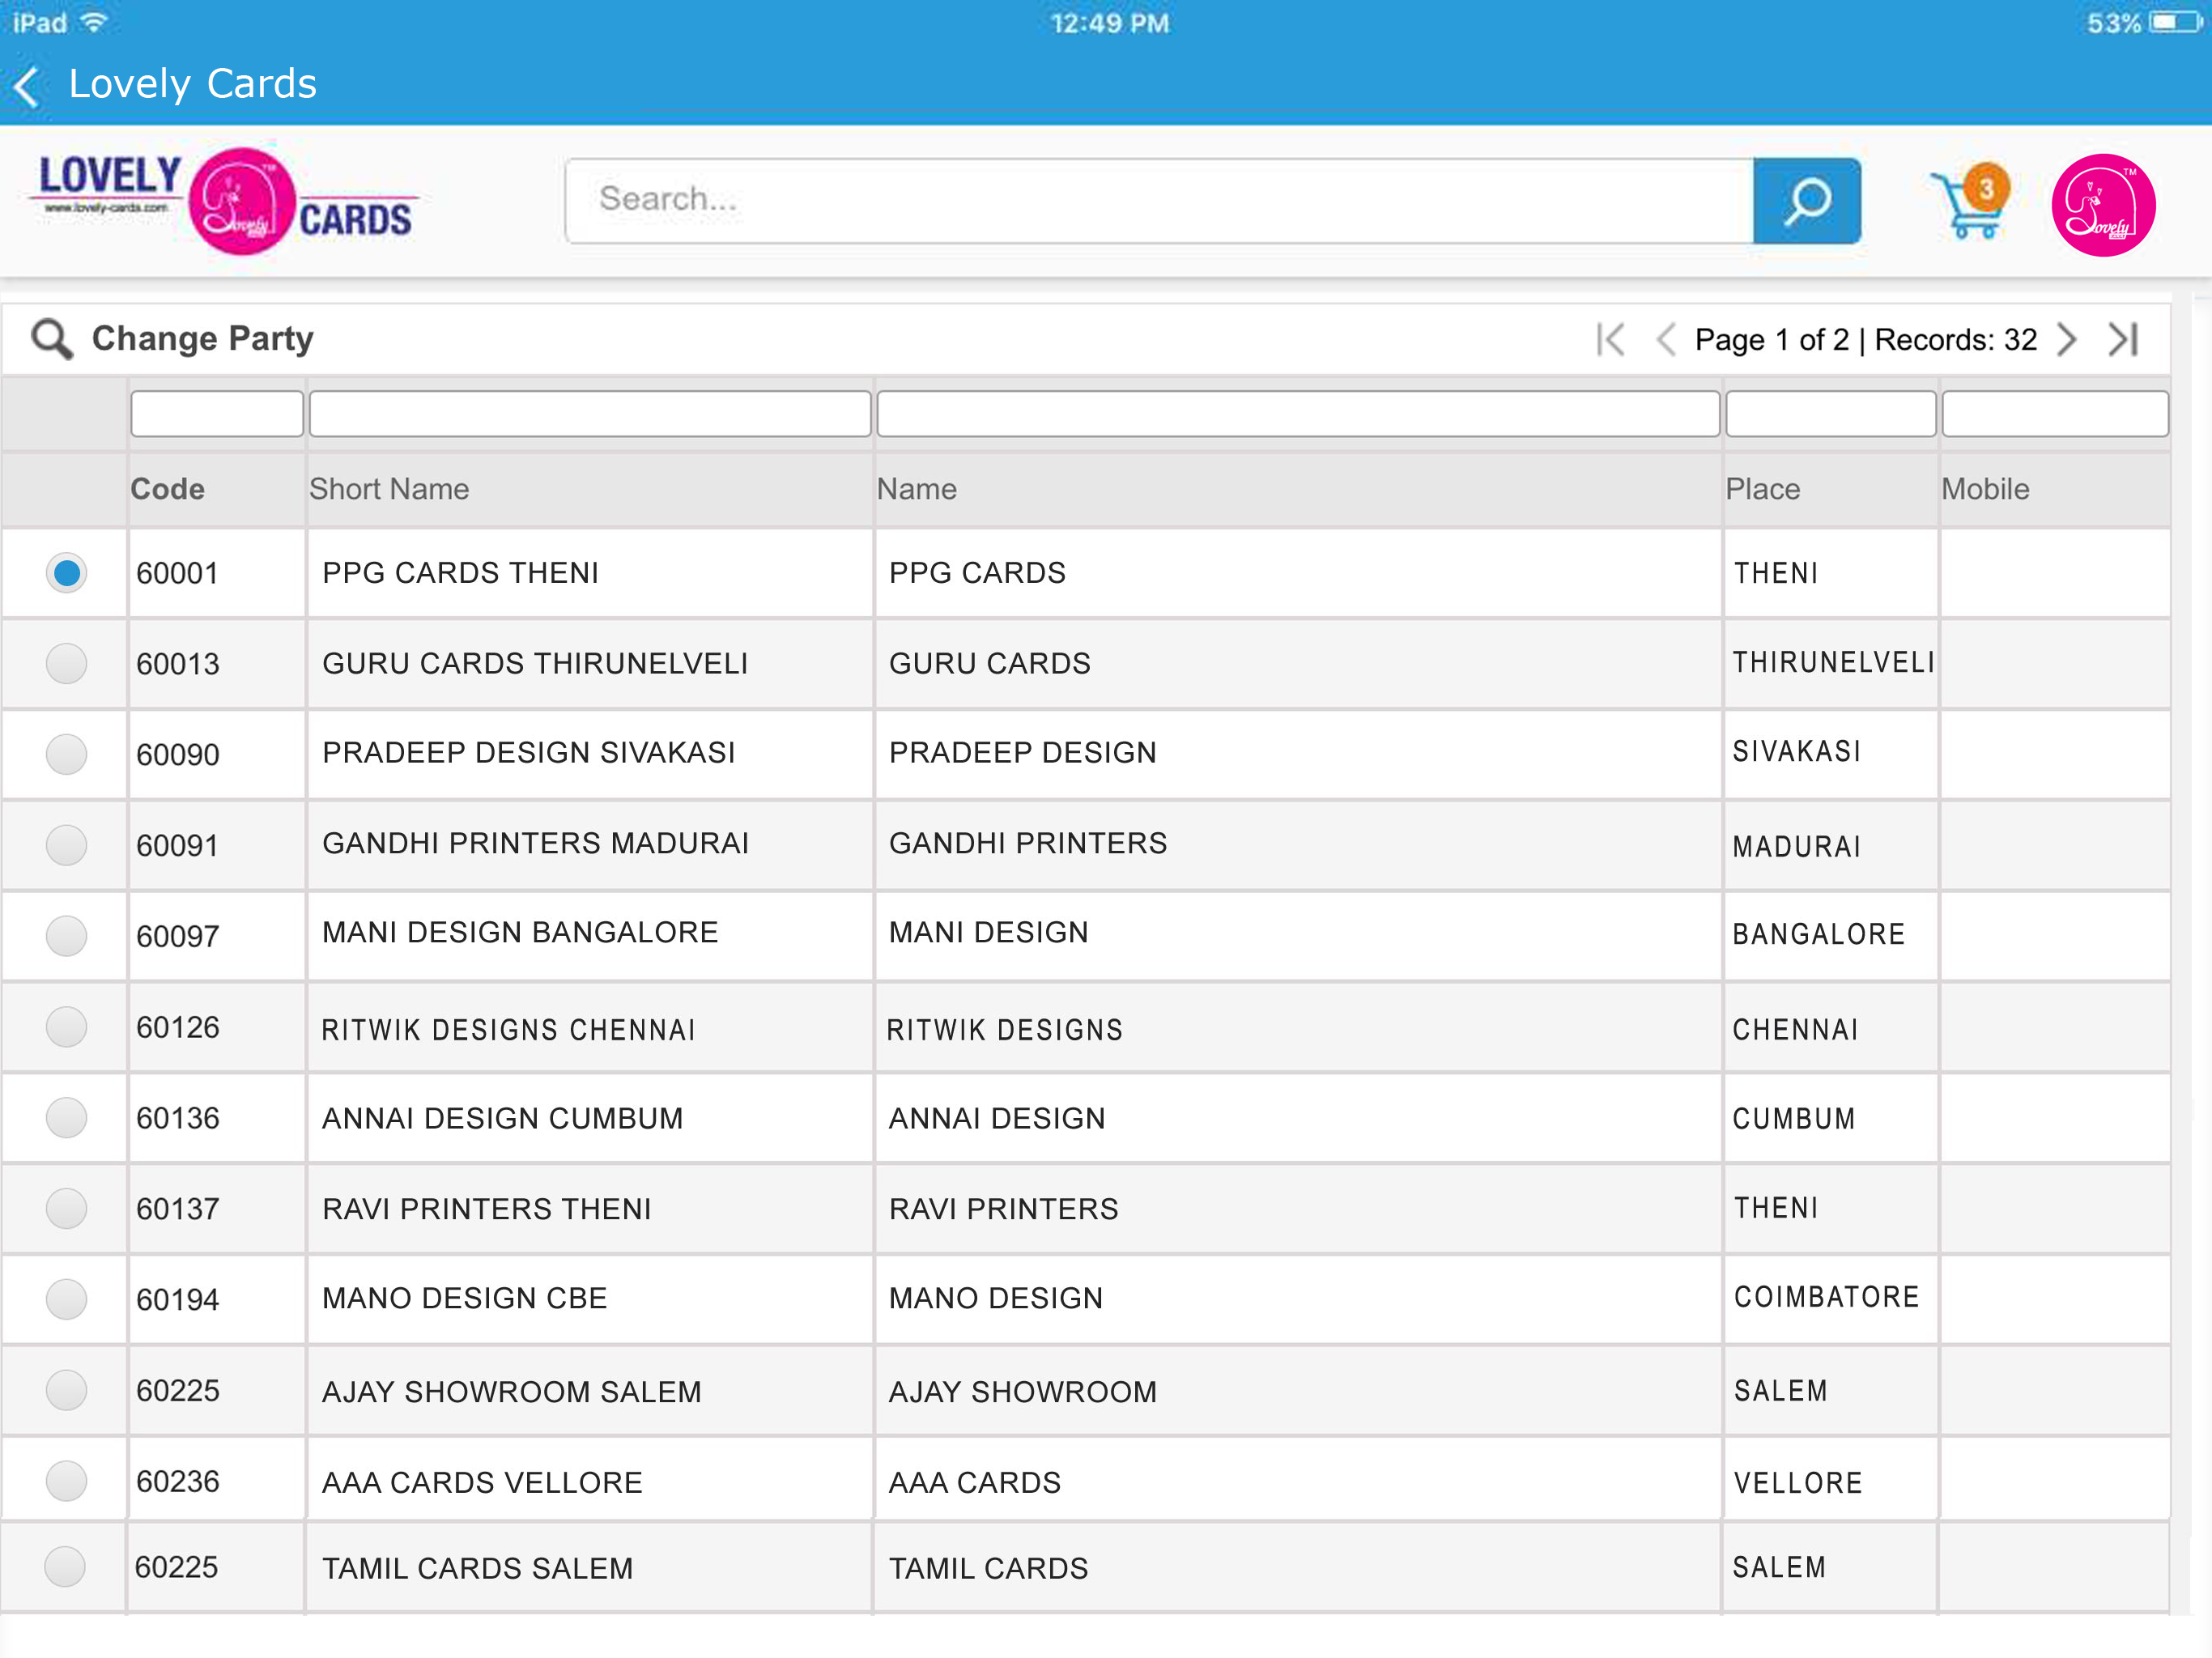This screenshot has height=1658, width=2212.
Task: Select the PPG CARDS THENI radio button
Action: [66, 573]
